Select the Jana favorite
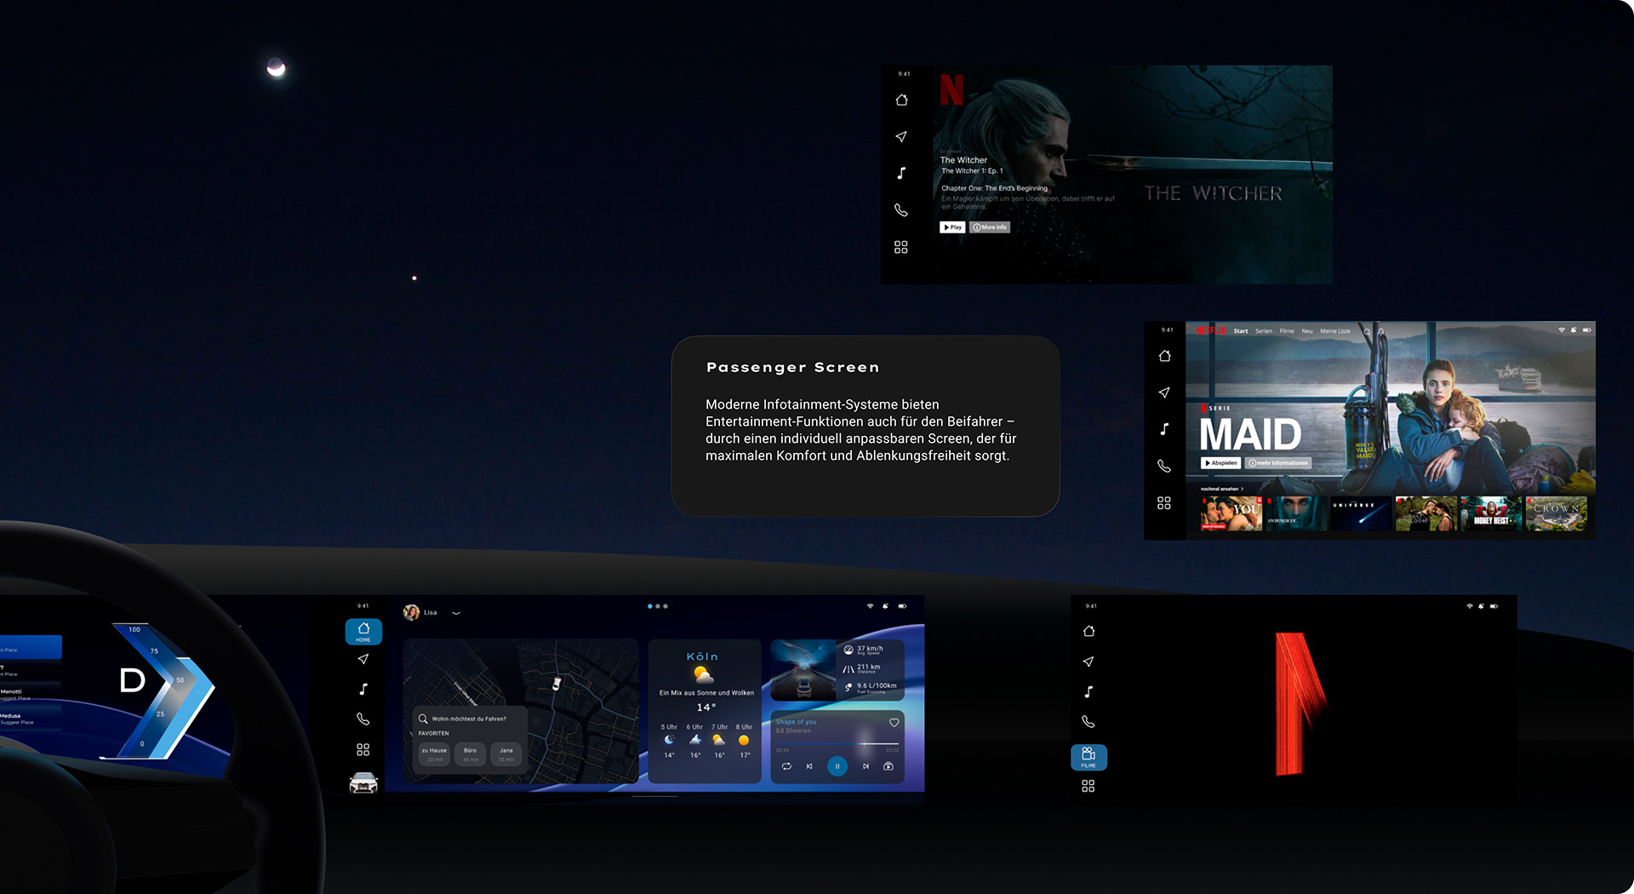This screenshot has height=894, width=1634. point(506,754)
